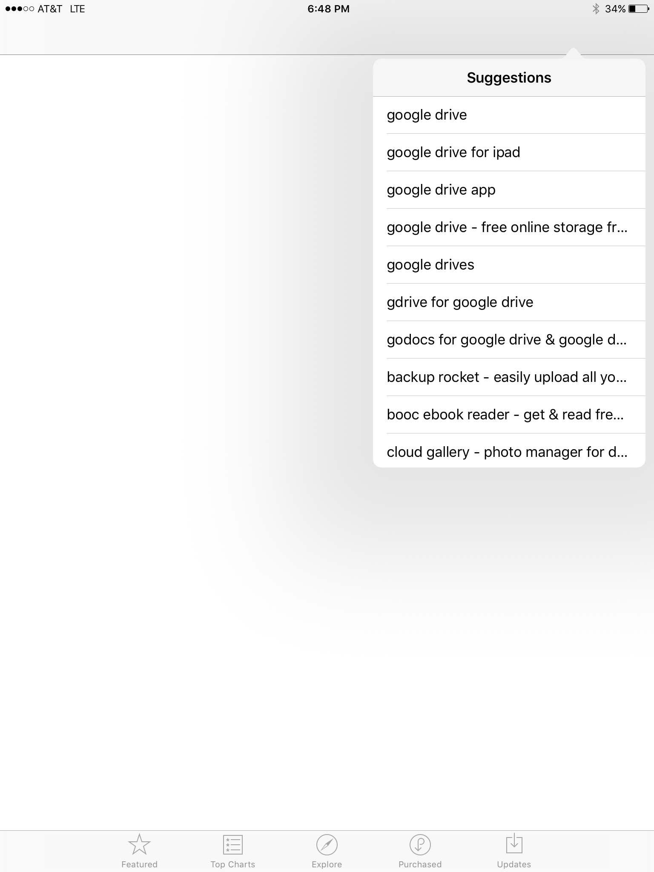Screen dimensions: 654x872
Task: Open the Featured star icon
Action: pyautogui.click(x=139, y=844)
